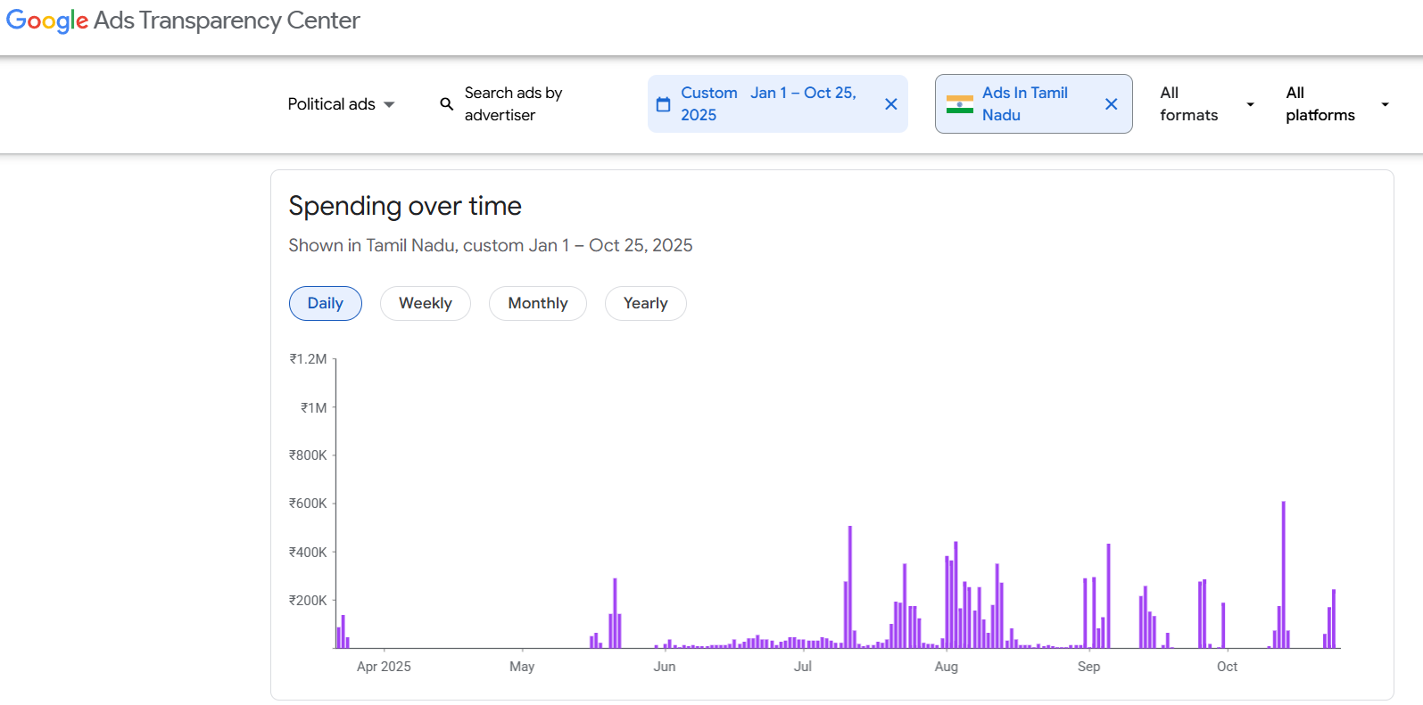Select the Daily view toggle
Image resolution: width=1423 pixels, height=705 pixels.
coord(326,303)
